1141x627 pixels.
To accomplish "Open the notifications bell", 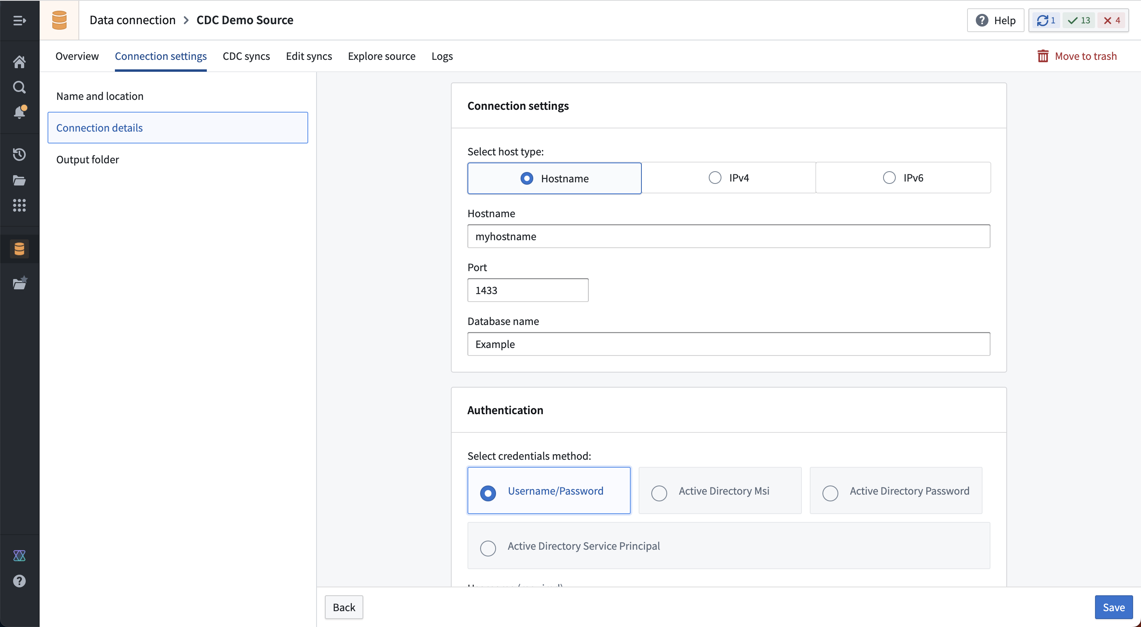I will pos(19,112).
